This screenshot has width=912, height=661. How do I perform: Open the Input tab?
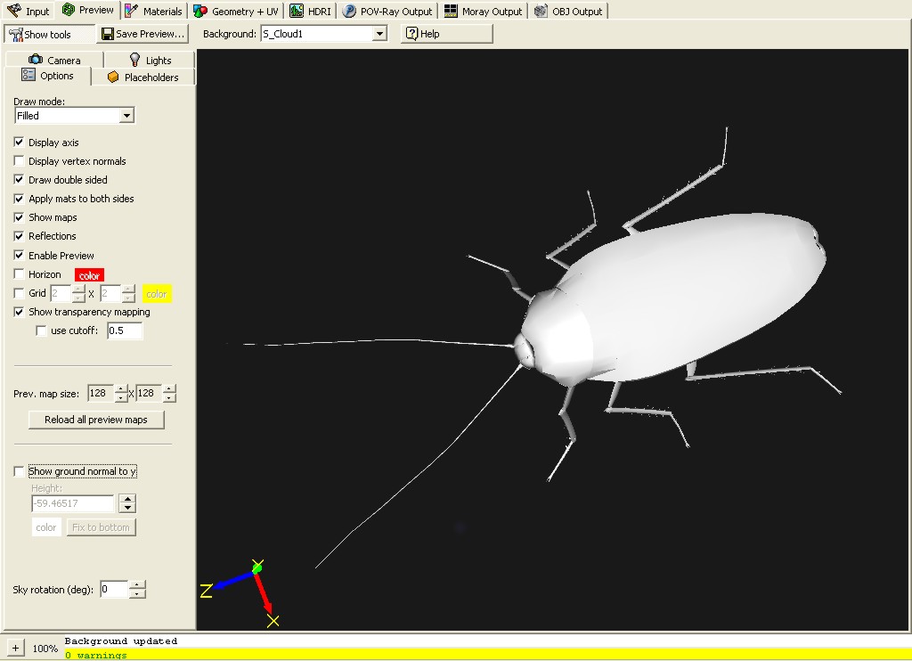(x=28, y=12)
